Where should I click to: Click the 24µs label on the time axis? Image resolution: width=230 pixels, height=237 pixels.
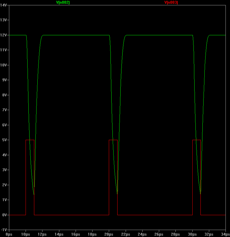coord(142,234)
